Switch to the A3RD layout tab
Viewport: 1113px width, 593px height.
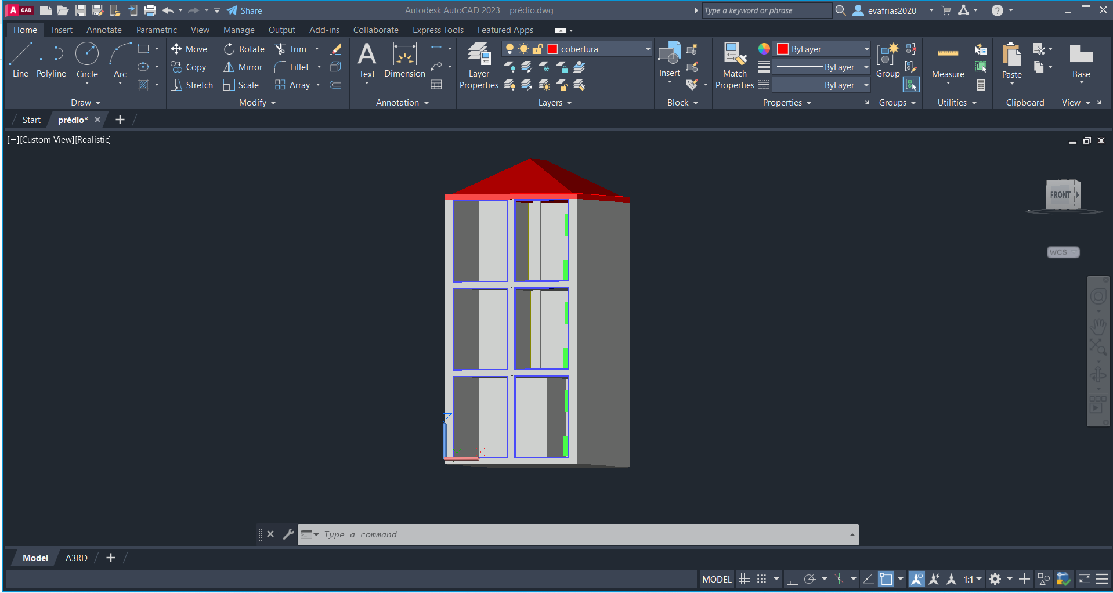(x=76, y=558)
